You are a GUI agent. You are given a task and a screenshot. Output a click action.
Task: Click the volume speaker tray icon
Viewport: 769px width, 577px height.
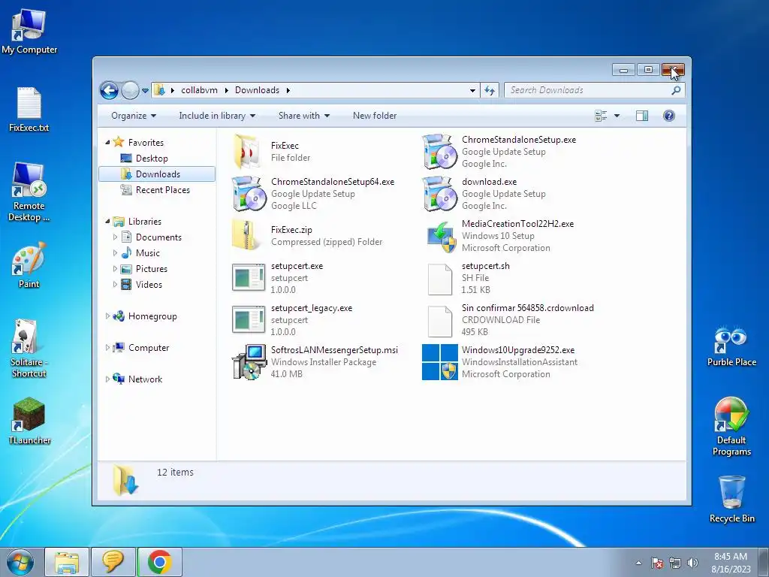click(x=692, y=563)
